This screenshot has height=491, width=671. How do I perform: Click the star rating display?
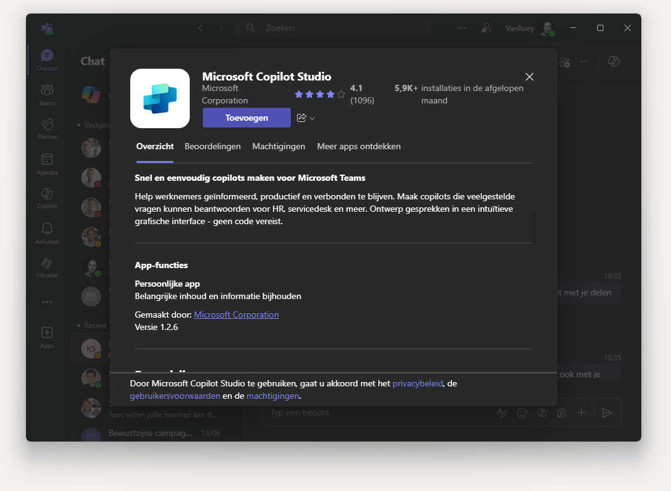pyautogui.click(x=319, y=95)
